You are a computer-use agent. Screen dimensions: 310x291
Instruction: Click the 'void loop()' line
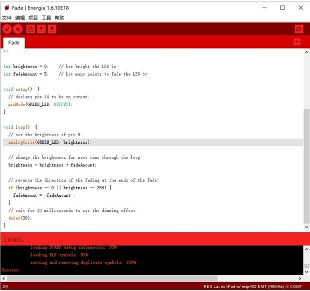[x=20, y=127]
